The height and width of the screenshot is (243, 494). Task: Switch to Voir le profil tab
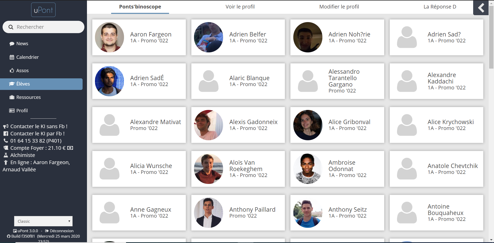click(x=240, y=7)
